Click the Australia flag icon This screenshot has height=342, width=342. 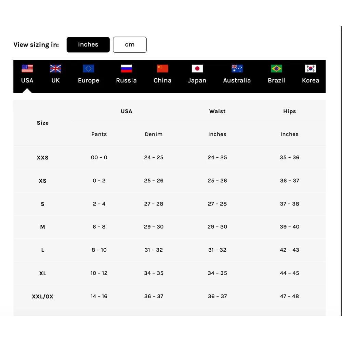[237, 68]
